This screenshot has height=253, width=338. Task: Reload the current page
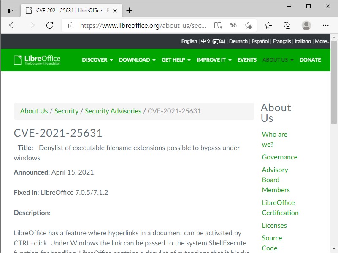[50, 25]
